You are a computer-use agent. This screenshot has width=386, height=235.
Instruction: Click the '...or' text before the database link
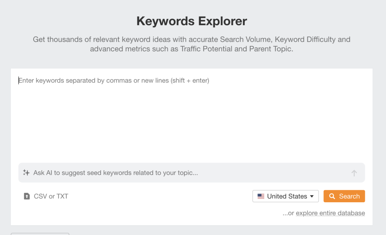[x=288, y=213]
